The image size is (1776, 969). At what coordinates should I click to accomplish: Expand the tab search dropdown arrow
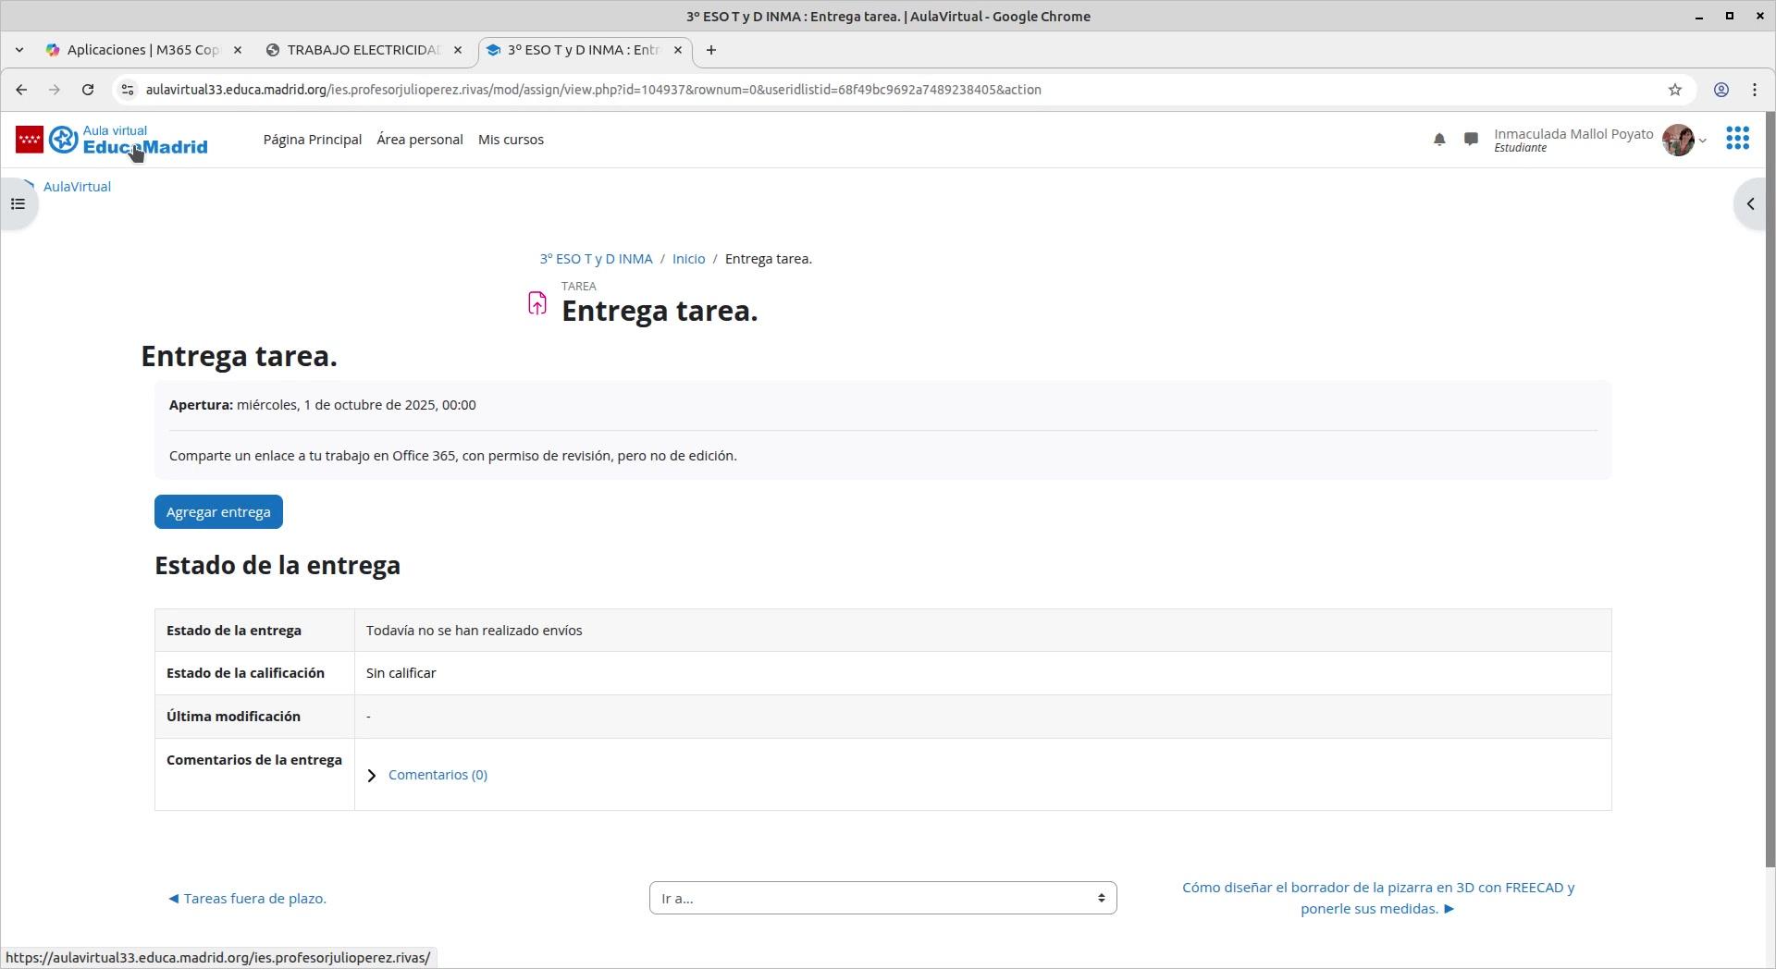pos(19,50)
